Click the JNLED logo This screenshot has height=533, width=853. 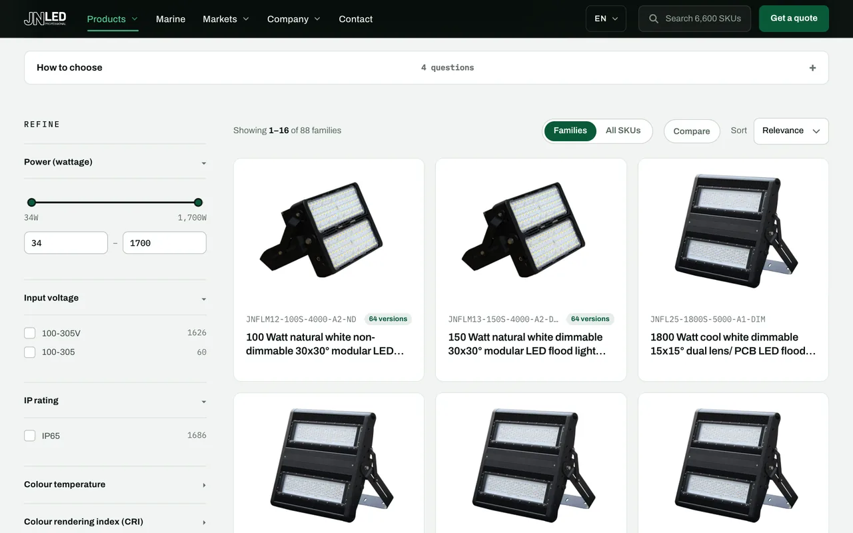coord(45,19)
